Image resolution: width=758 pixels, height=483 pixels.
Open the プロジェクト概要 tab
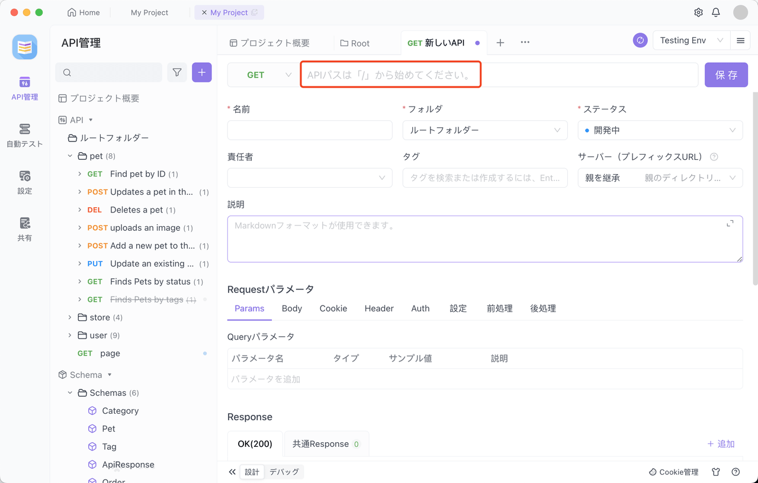[x=269, y=43]
